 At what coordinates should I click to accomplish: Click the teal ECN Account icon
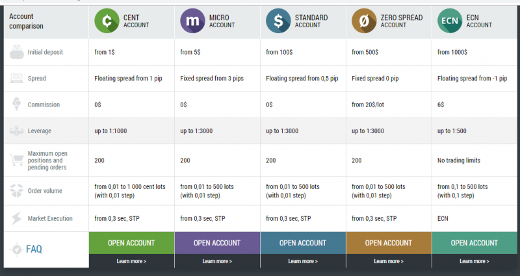click(450, 21)
